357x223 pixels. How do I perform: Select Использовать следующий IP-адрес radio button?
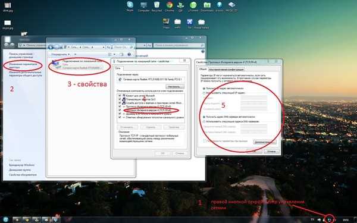(x=204, y=93)
